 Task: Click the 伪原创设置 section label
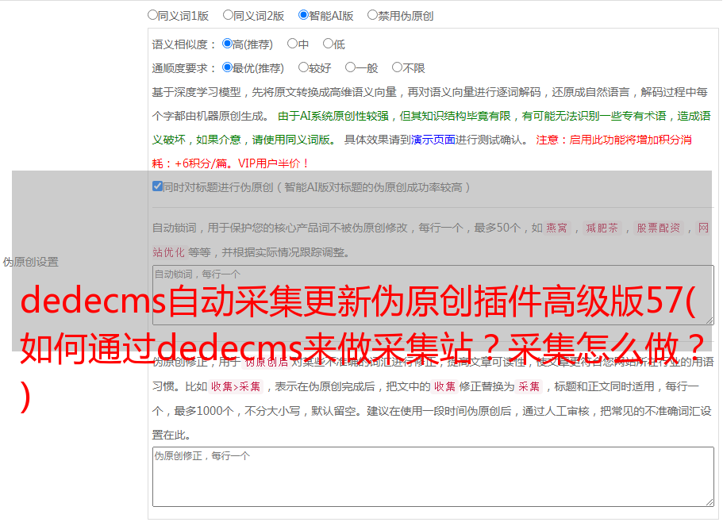click(31, 262)
